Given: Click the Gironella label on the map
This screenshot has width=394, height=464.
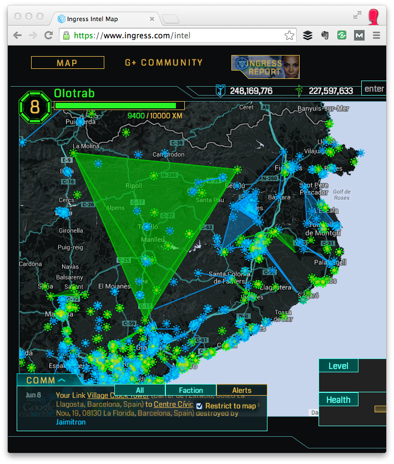Looking at the screenshot, I should (x=71, y=231).
